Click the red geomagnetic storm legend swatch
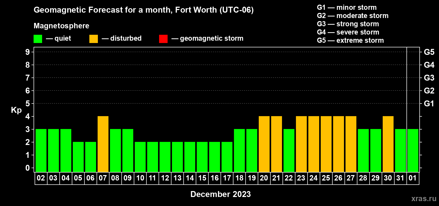Screen dimensions: 439x206 pyautogui.click(x=163, y=39)
